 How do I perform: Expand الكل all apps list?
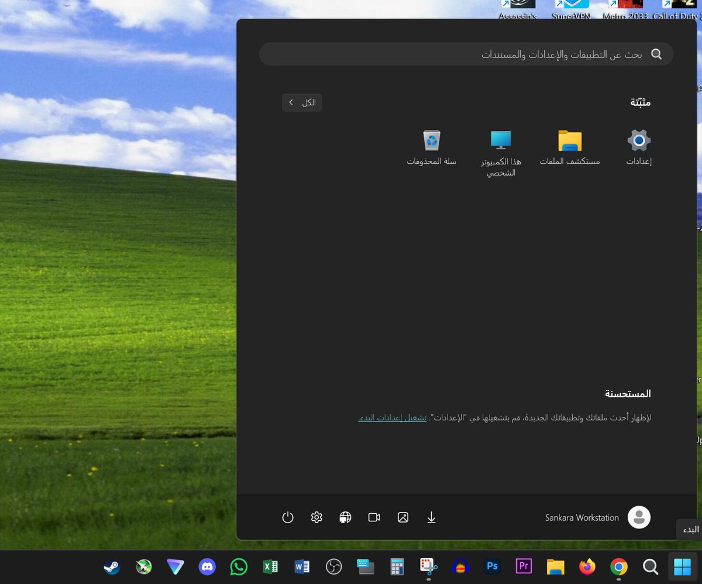[x=302, y=102]
